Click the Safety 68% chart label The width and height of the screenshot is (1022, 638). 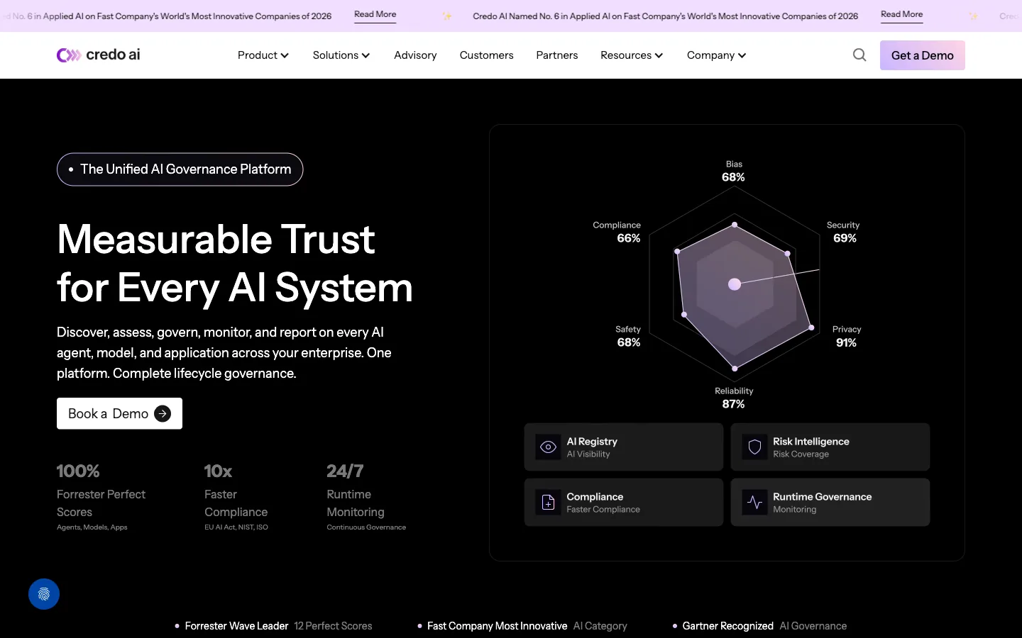(628, 336)
